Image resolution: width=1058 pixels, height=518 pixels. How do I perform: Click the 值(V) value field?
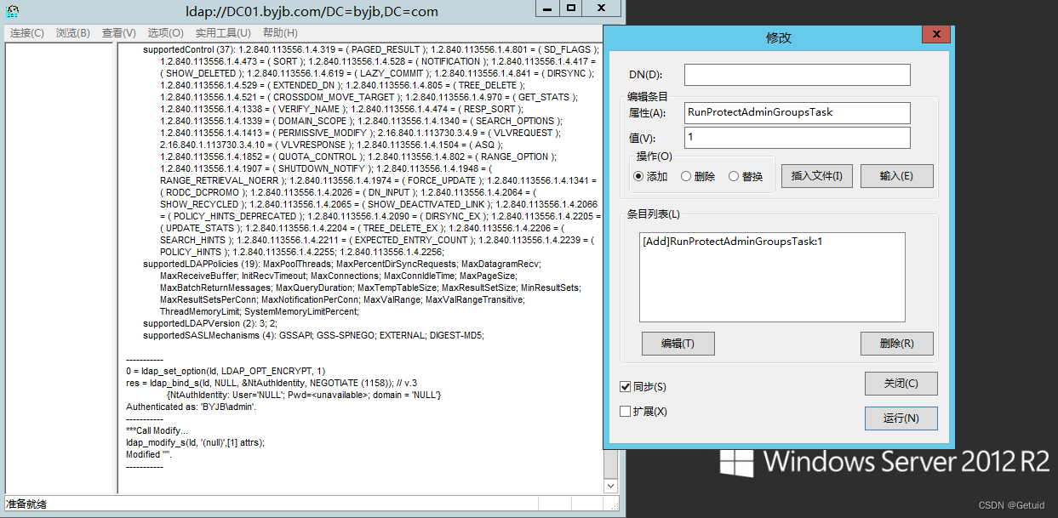(797, 138)
